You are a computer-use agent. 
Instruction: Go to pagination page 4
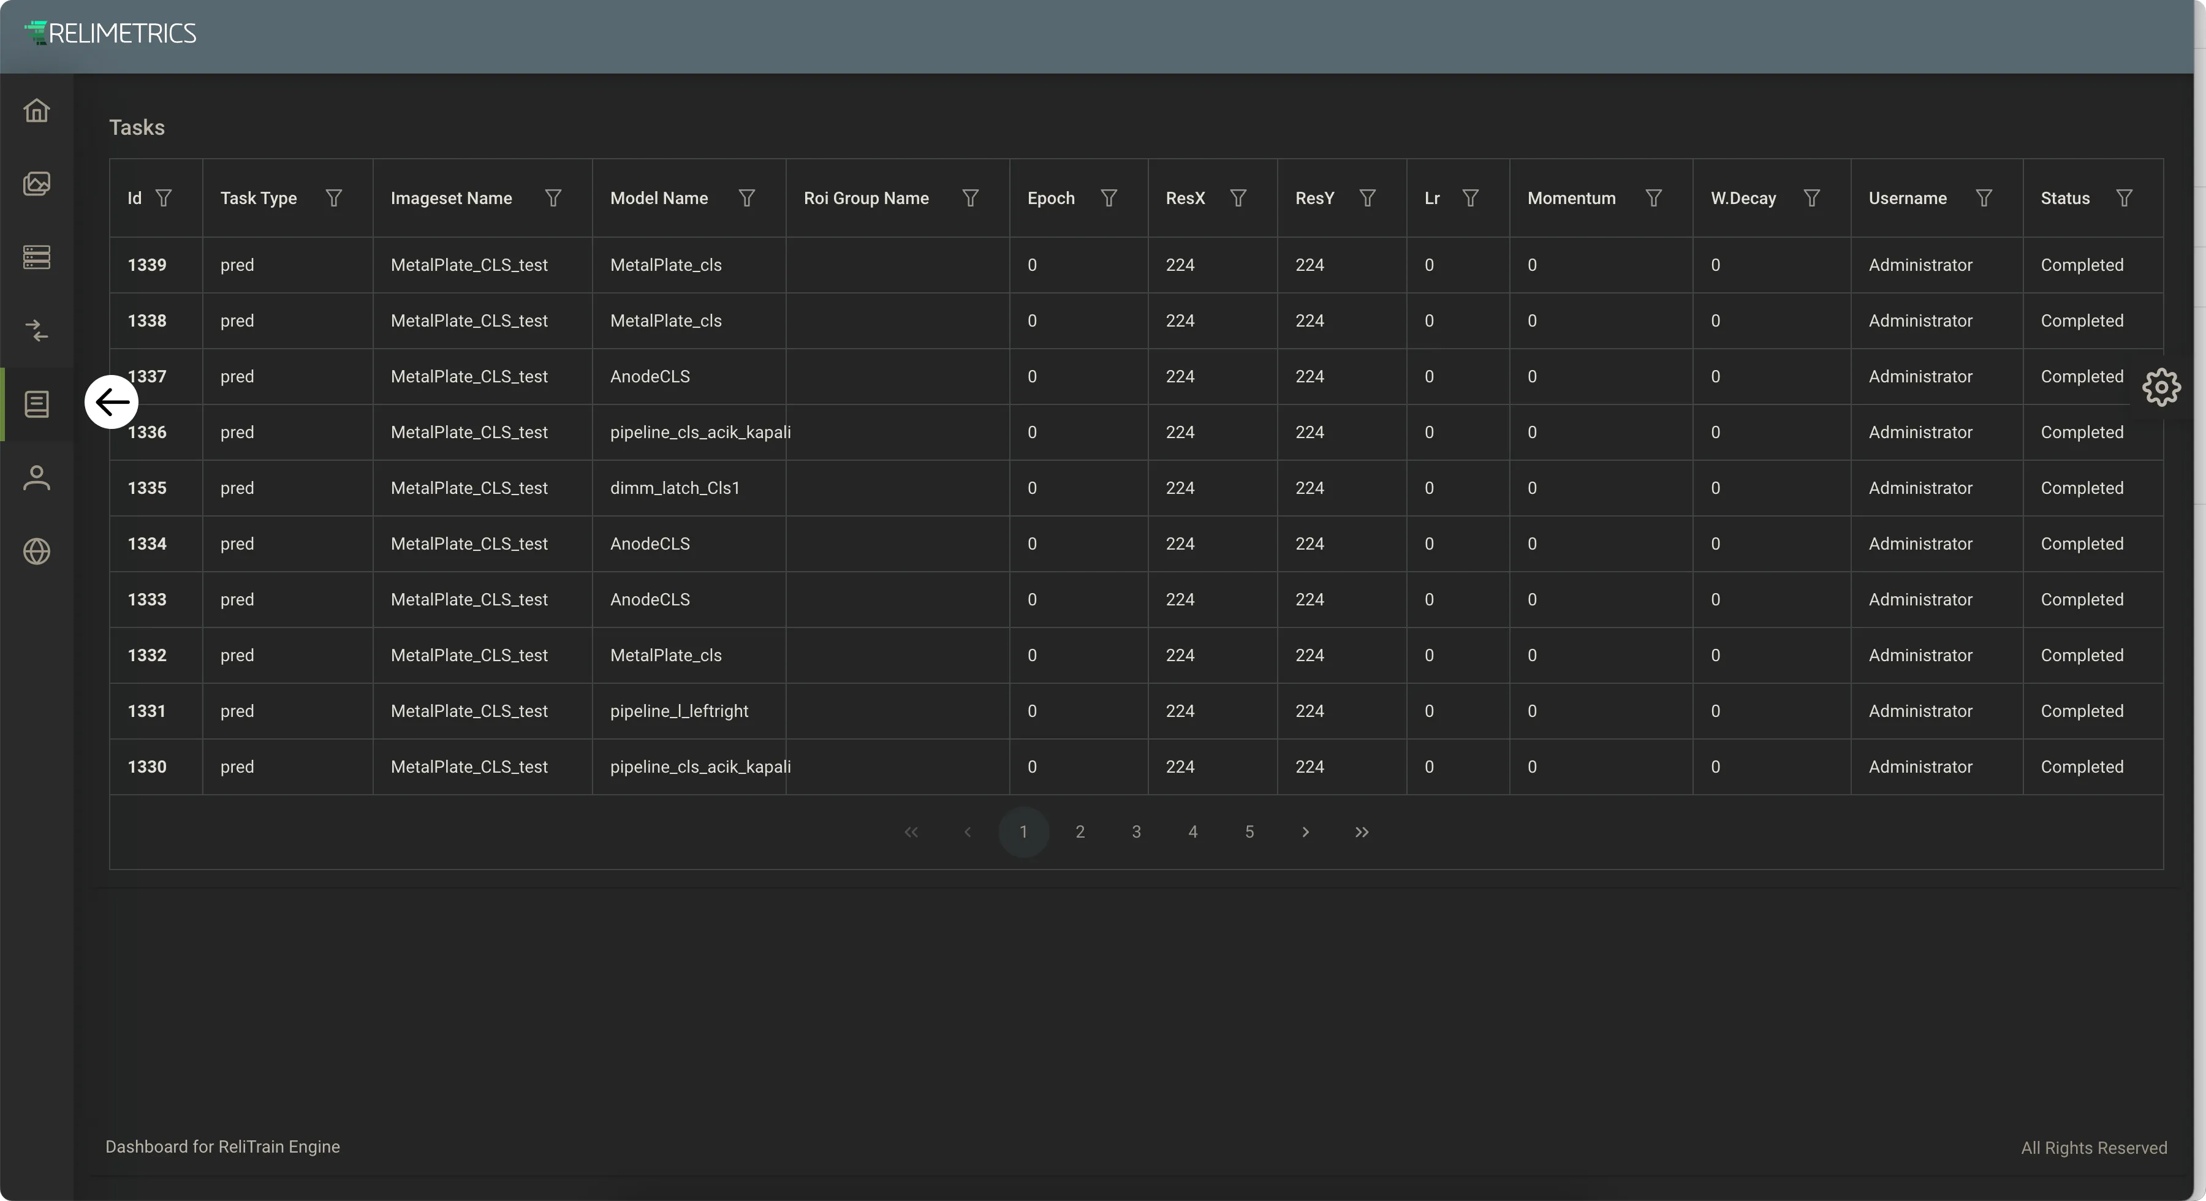[1193, 832]
